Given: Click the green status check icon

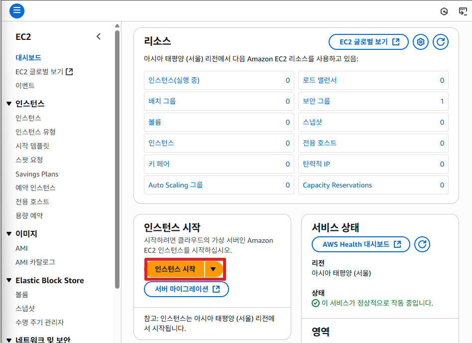Looking at the screenshot, I should coord(316,303).
